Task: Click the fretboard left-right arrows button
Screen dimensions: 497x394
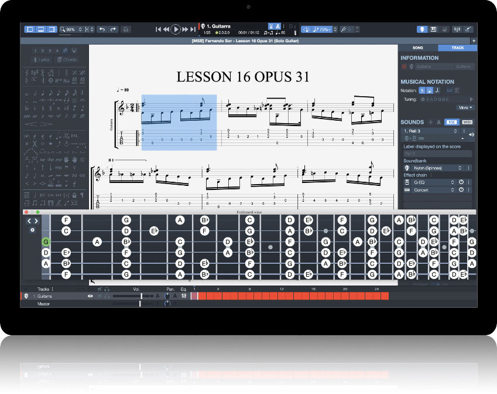Action: coord(33,221)
